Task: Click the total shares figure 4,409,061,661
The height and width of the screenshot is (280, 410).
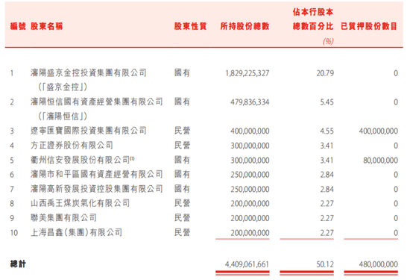Action: pyautogui.click(x=247, y=264)
